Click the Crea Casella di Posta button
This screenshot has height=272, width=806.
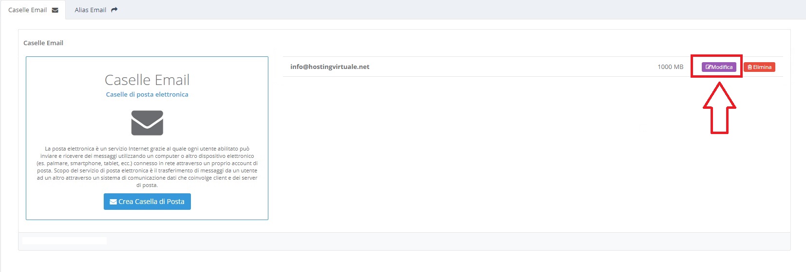(147, 202)
